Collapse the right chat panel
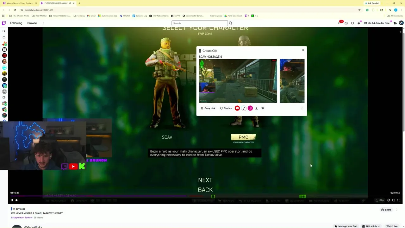 [x=401, y=32]
